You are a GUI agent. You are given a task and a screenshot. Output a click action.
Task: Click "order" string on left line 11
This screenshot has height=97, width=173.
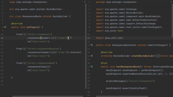tap(62, 38)
